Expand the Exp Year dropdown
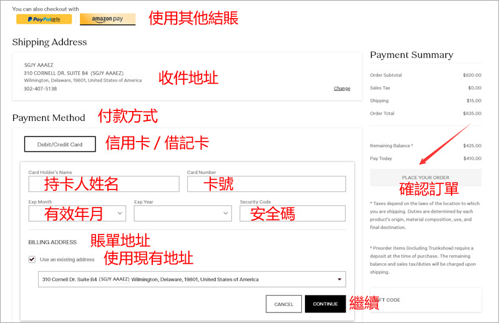 pyautogui.click(x=182, y=213)
